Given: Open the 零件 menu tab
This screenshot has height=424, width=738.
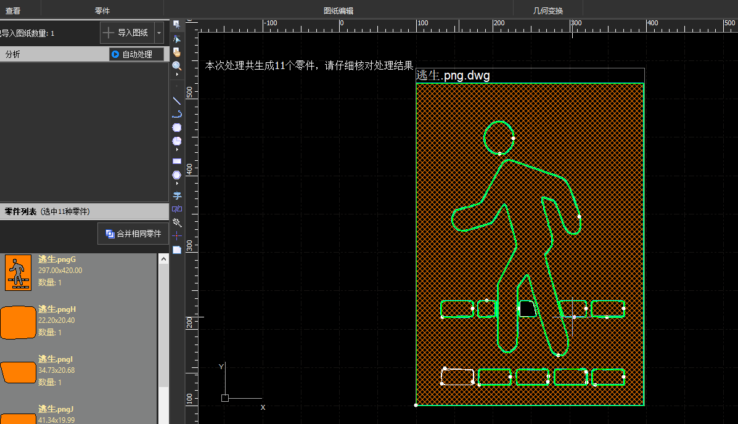Looking at the screenshot, I should pos(102,10).
